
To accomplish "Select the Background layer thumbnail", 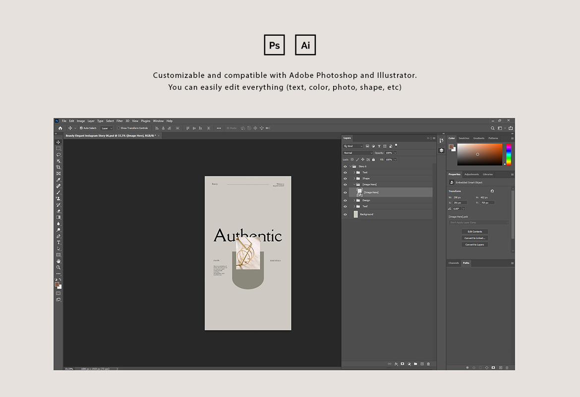I will (x=356, y=214).
